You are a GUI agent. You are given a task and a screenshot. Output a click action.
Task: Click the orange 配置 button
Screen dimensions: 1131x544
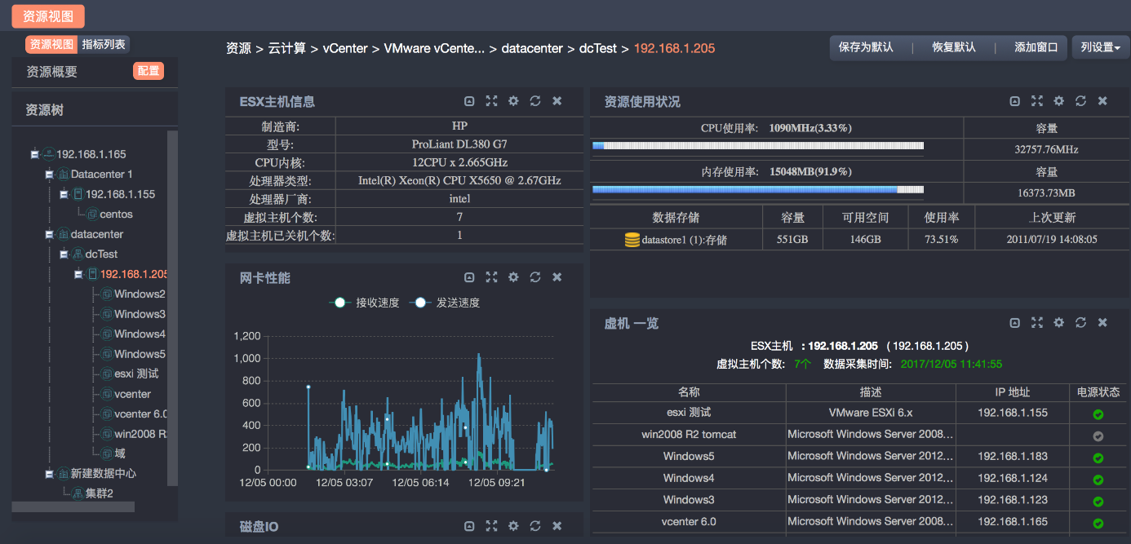pos(149,72)
